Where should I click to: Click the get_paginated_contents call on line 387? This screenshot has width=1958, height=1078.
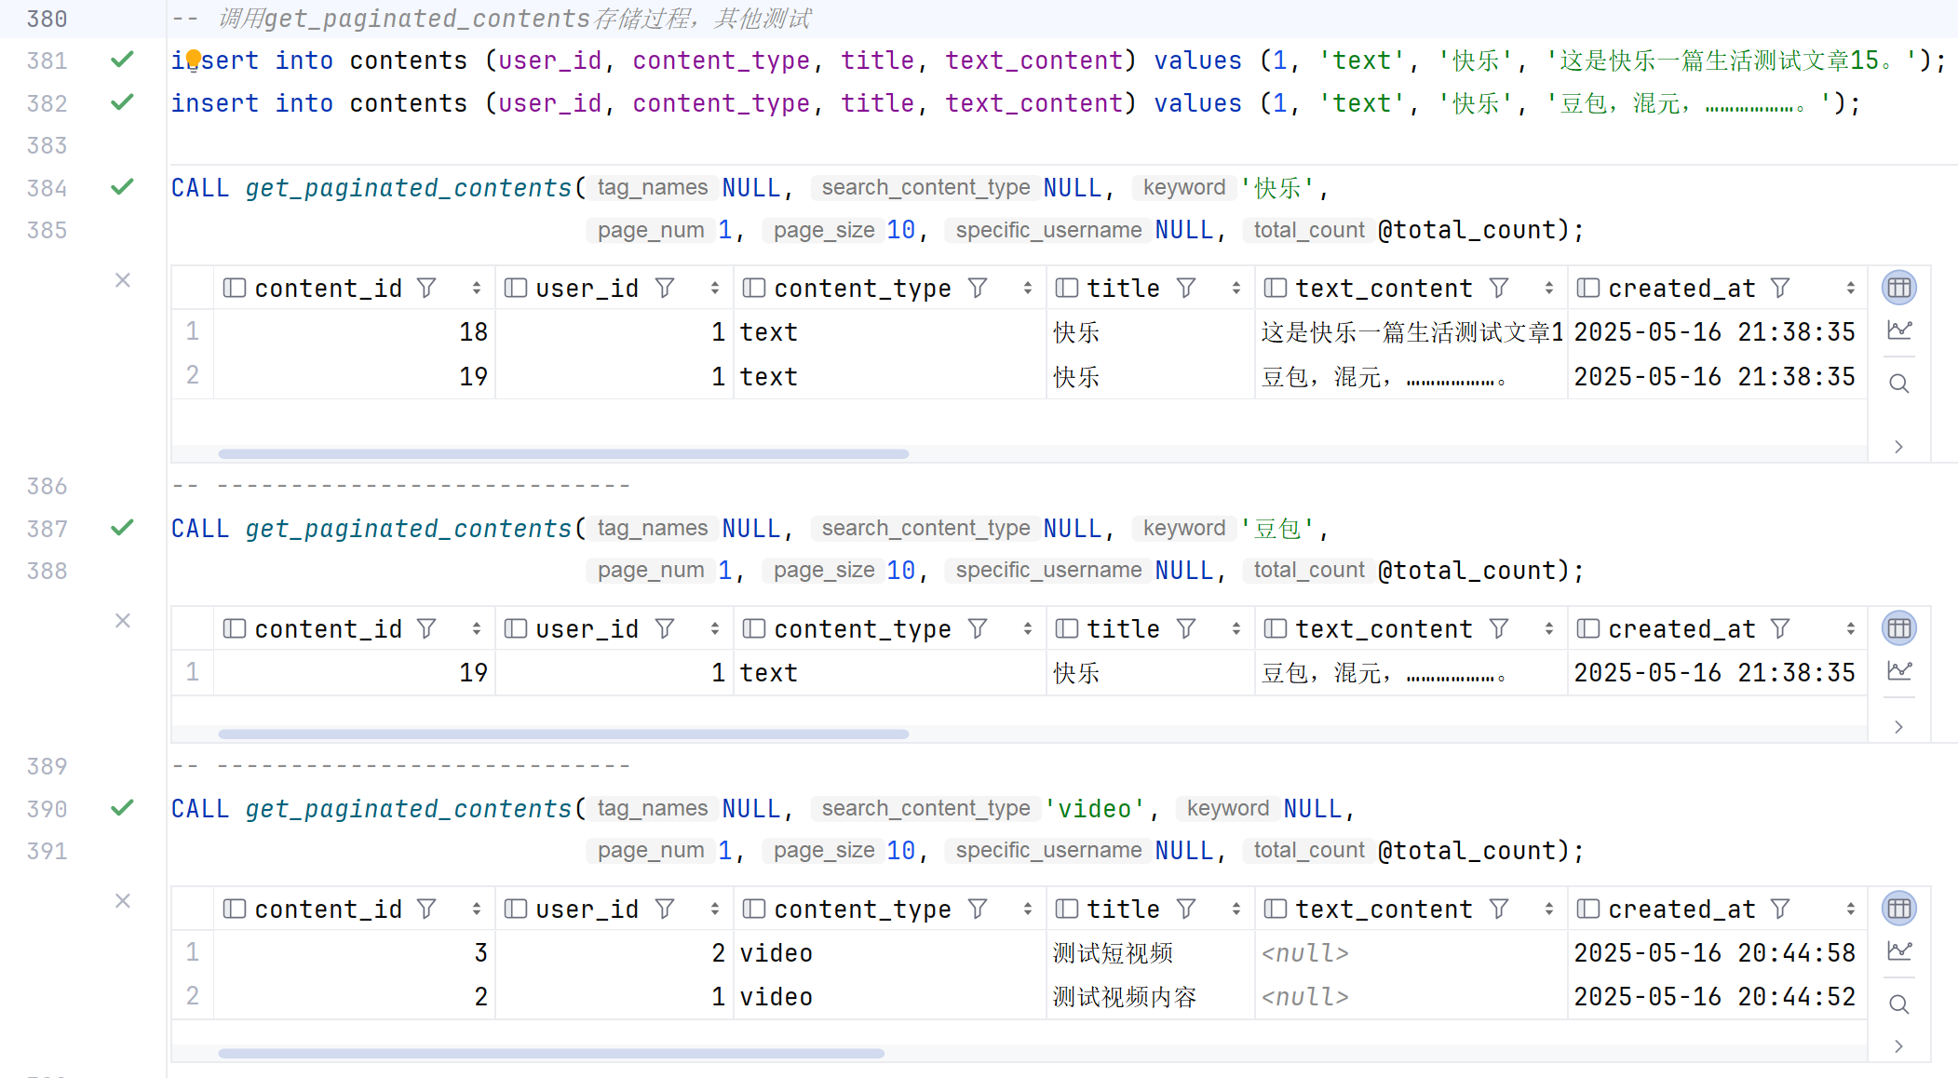click(x=408, y=529)
